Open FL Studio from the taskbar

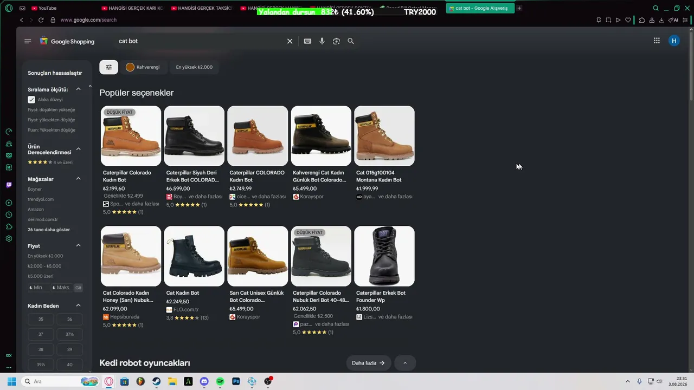(x=140, y=381)
